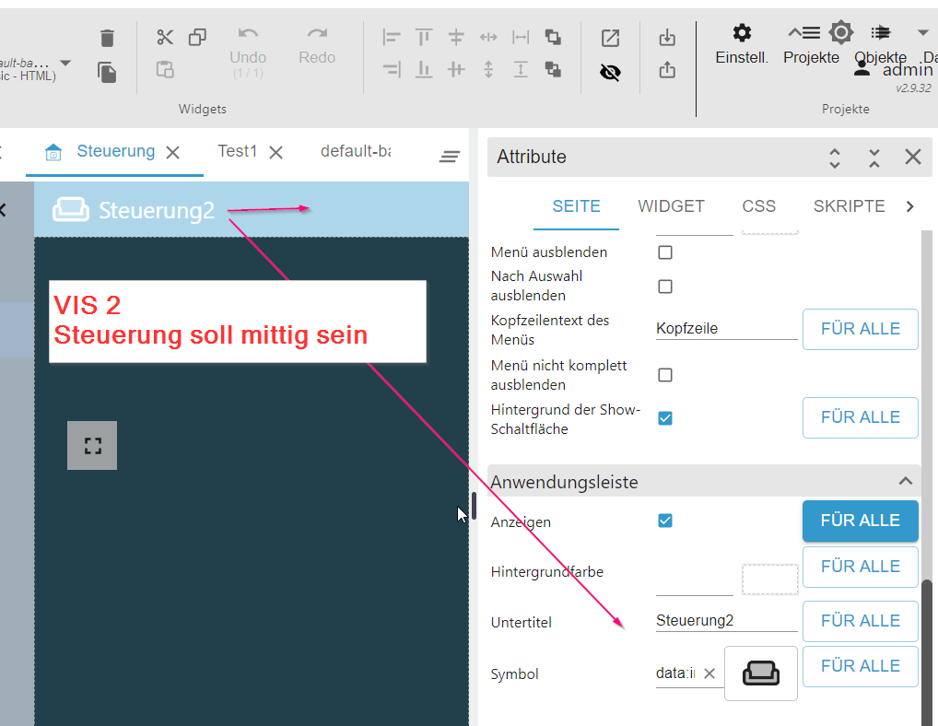Open the view type dropdown arrow at top left
This screenshot has width=938, height=726.
coord(65,63)
